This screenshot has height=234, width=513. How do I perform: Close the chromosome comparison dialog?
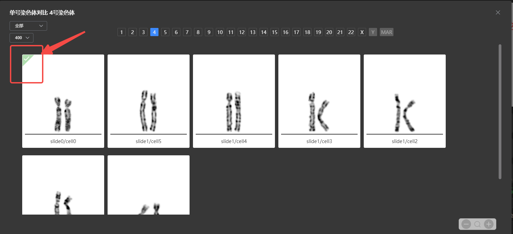[498, 13]
